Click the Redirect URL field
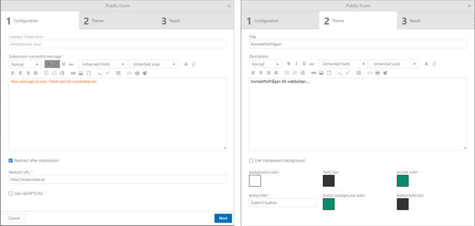Viewport: 475px width, 226px height. [118, 179]
